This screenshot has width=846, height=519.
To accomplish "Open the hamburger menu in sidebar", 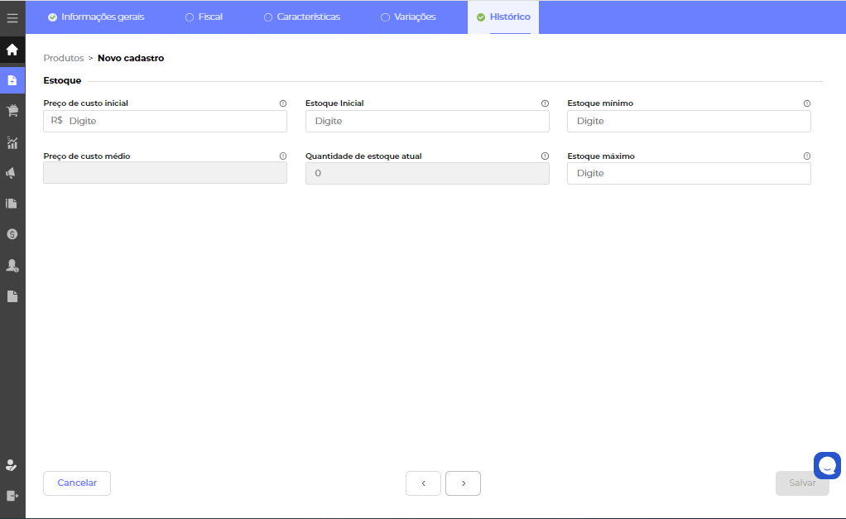I will click(x=12, y=17).
